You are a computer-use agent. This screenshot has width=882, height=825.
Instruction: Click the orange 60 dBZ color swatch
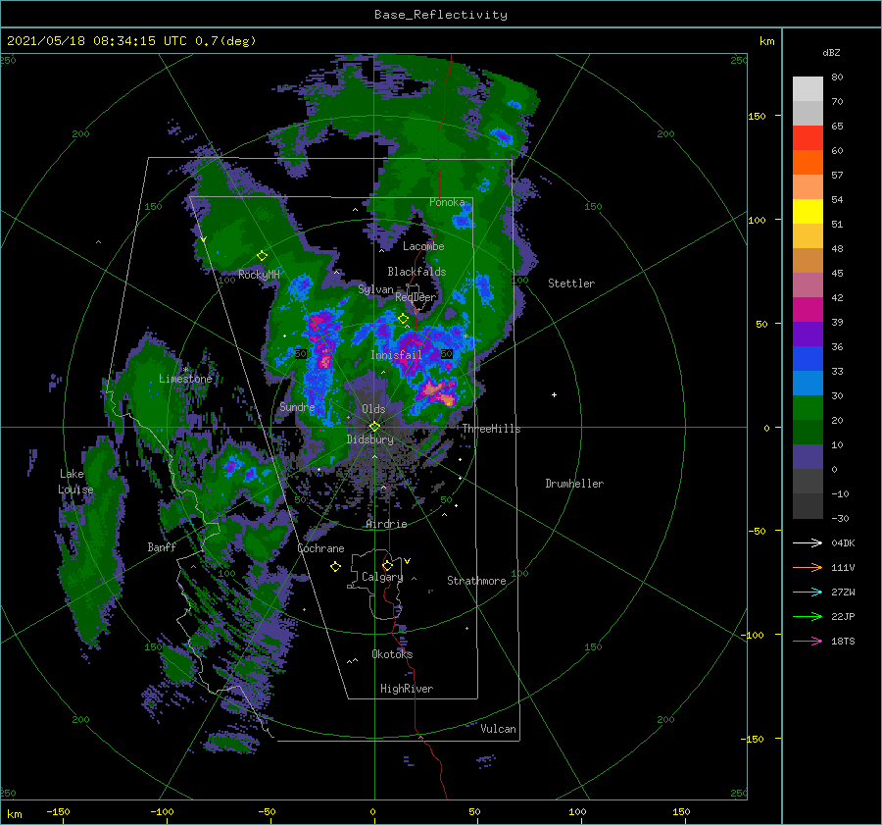click(x=808, y=162)
